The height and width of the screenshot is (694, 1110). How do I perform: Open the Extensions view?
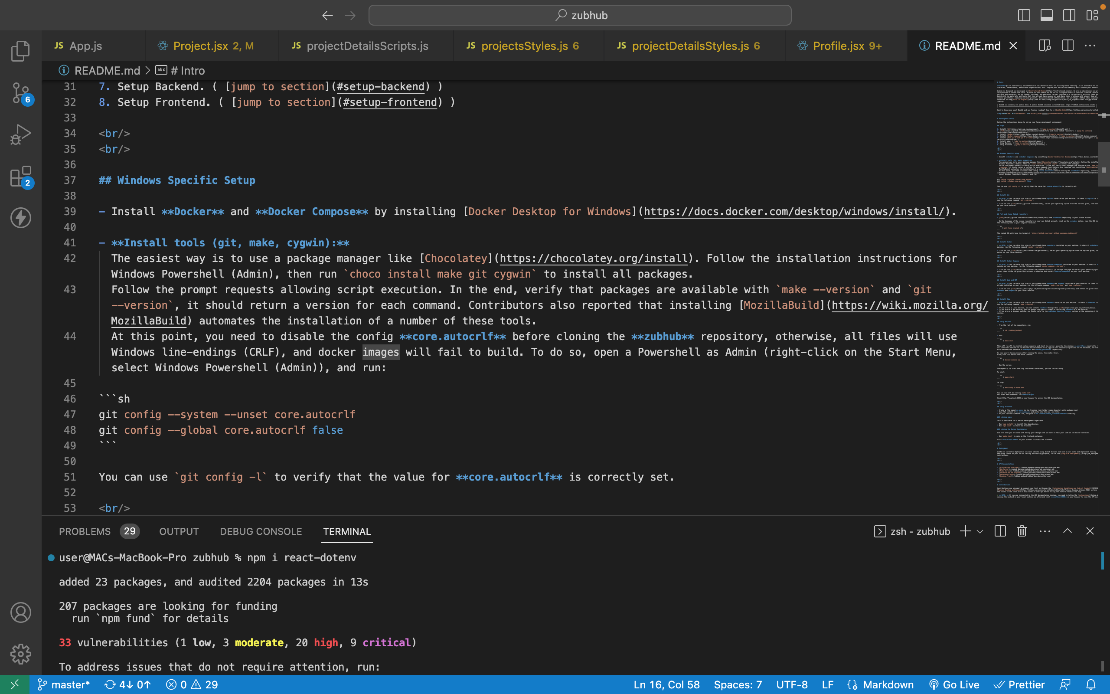coord(20,177)
